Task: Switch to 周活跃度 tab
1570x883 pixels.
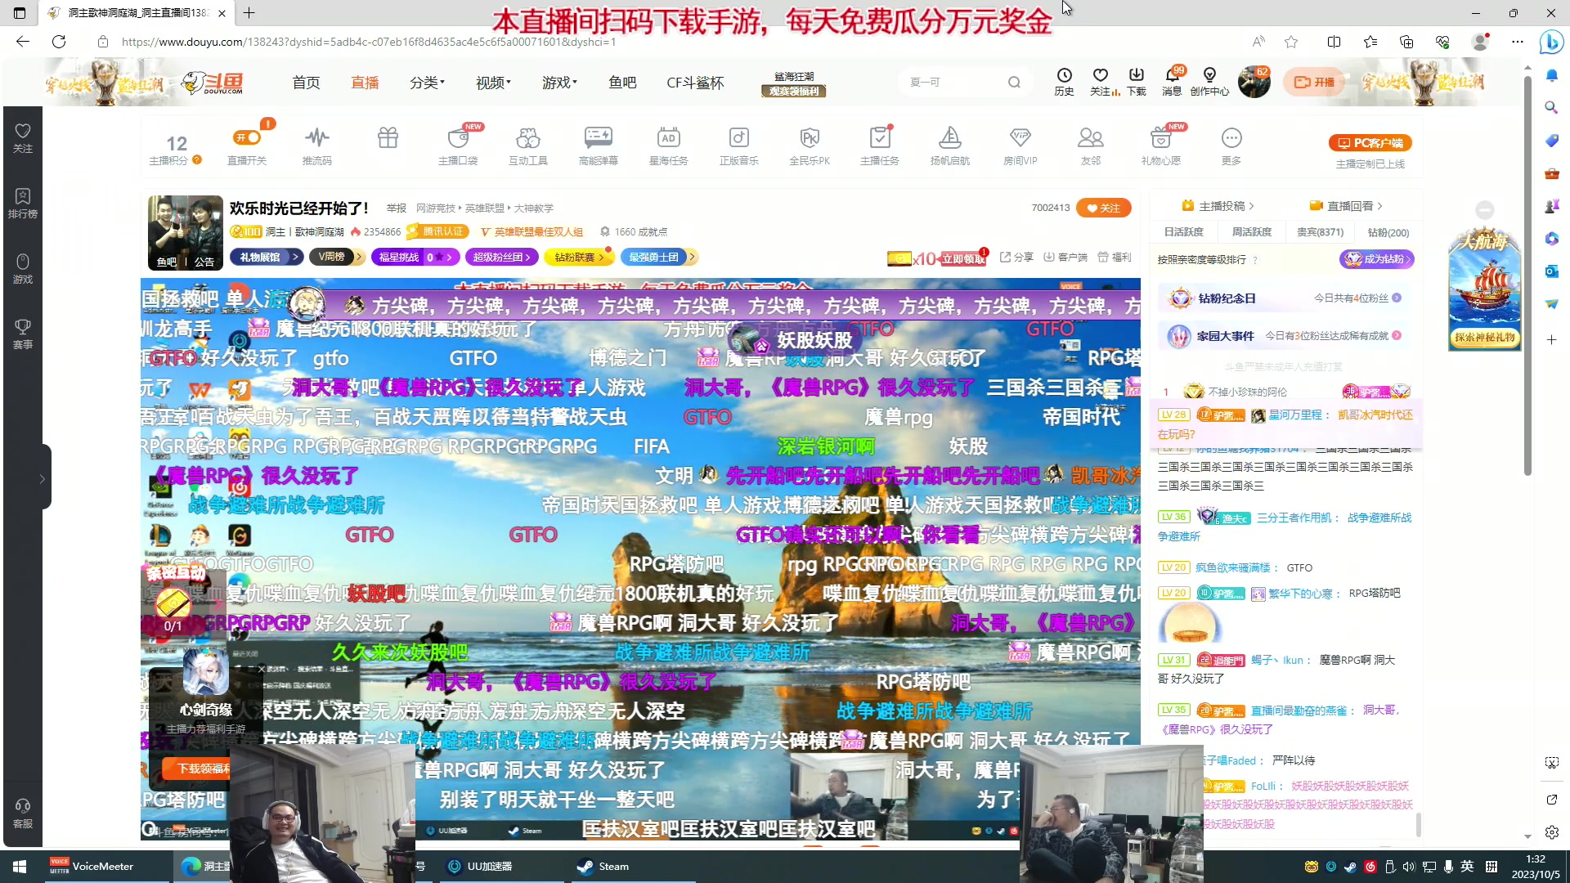Action: click(1251, 232)
